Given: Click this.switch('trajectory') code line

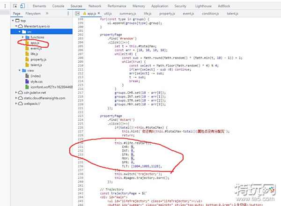Looking at the screenshot, I should pos(138,174).
